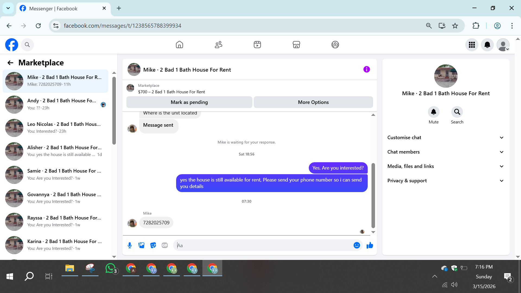The width and height of the screenshot is (521, 293).
Task: Click the phone number message 7282025709
Action: pyautogui.click(x=156, y=223)
